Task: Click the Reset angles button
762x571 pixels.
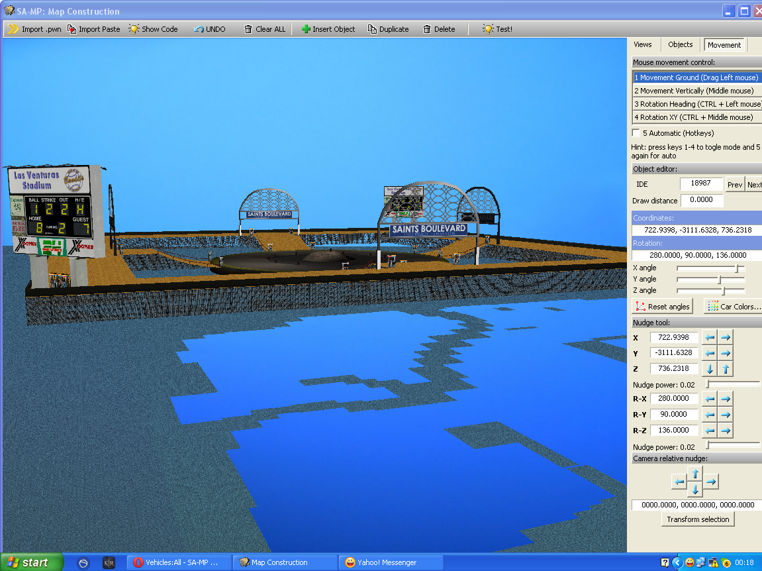Action: tap(663, 307)
